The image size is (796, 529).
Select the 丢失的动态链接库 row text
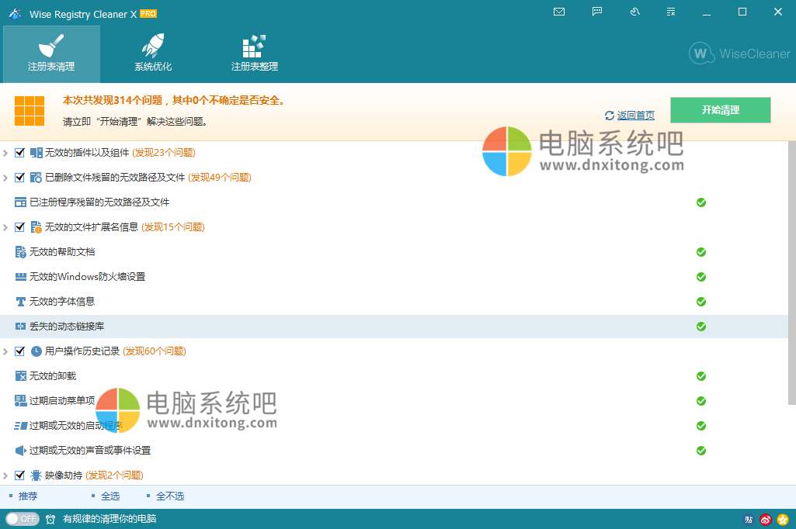(x=67, y=327)
